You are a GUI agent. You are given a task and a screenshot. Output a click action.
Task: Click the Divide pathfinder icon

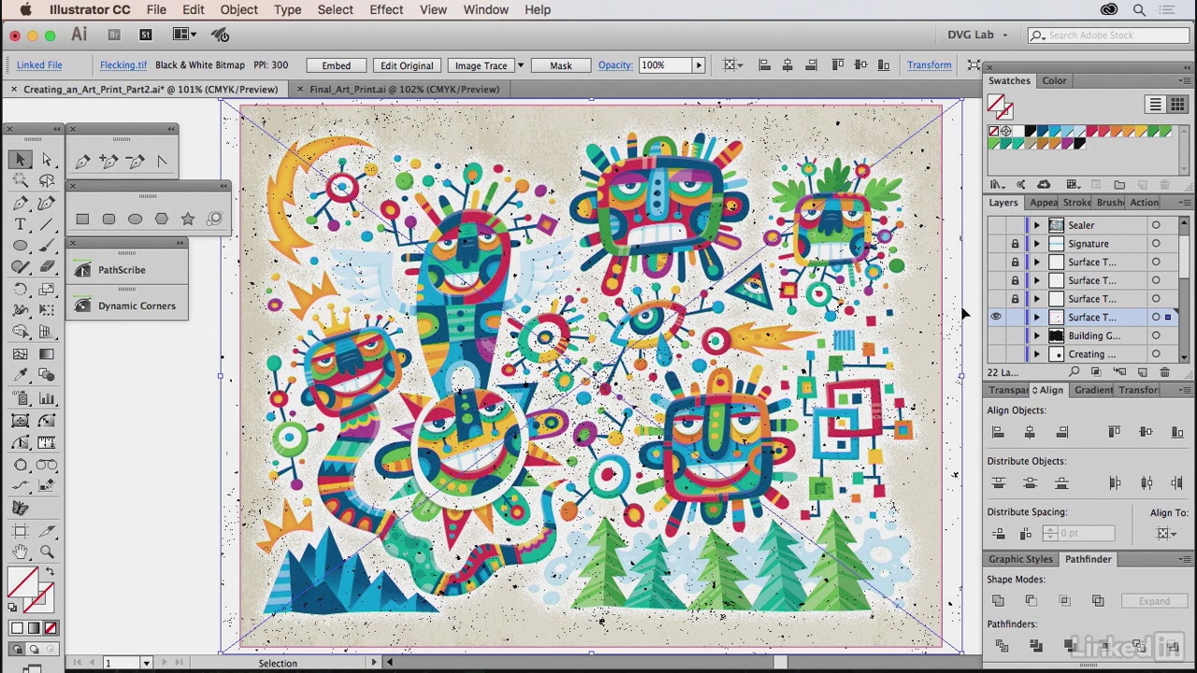pos(1002,646)
